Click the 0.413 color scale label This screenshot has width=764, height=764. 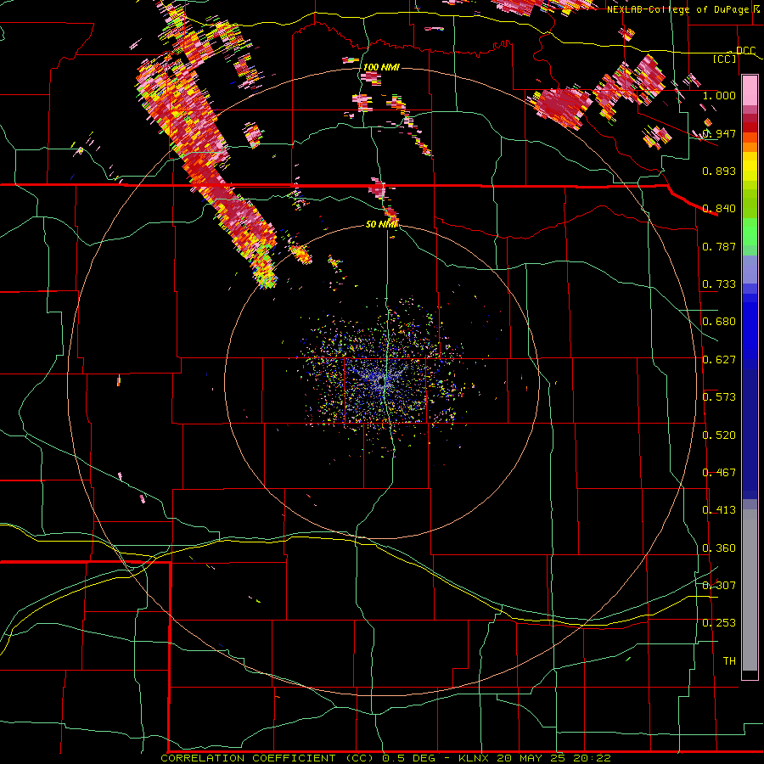(x=719, y=510)
